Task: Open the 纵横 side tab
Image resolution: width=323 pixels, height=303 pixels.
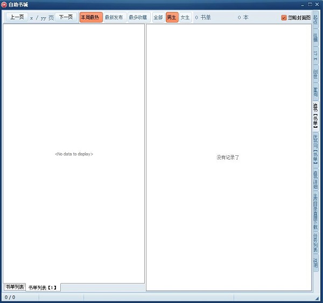Action: click(x=315, y=38)
